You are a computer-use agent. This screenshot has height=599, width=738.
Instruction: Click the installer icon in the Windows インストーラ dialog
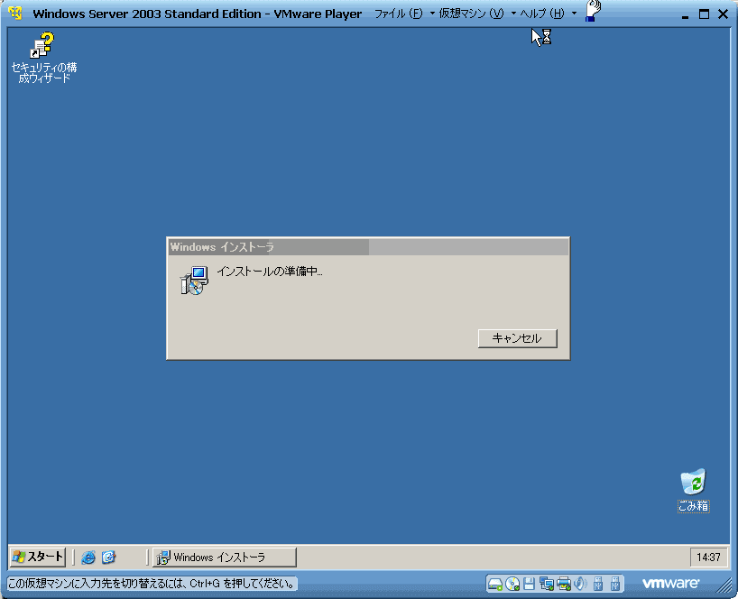coord(194,281)
